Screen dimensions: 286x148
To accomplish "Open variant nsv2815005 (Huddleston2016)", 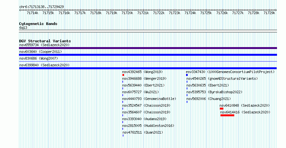I will (148, 126).
